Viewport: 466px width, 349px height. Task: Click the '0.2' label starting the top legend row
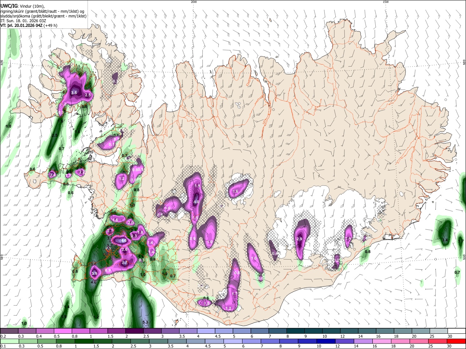[x=3, y=336]
